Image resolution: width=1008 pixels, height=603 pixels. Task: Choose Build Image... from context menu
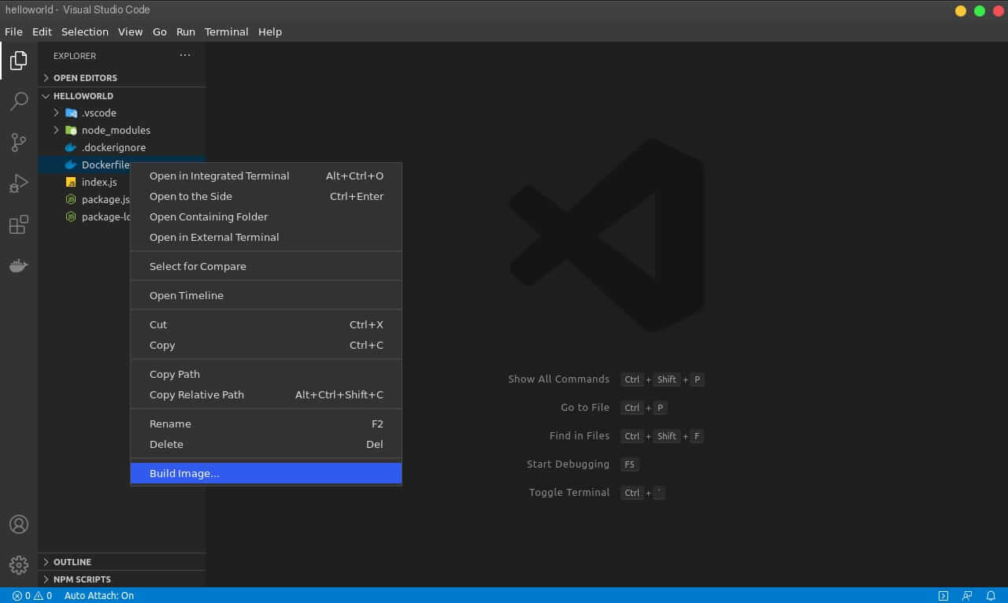coord(266,473)
